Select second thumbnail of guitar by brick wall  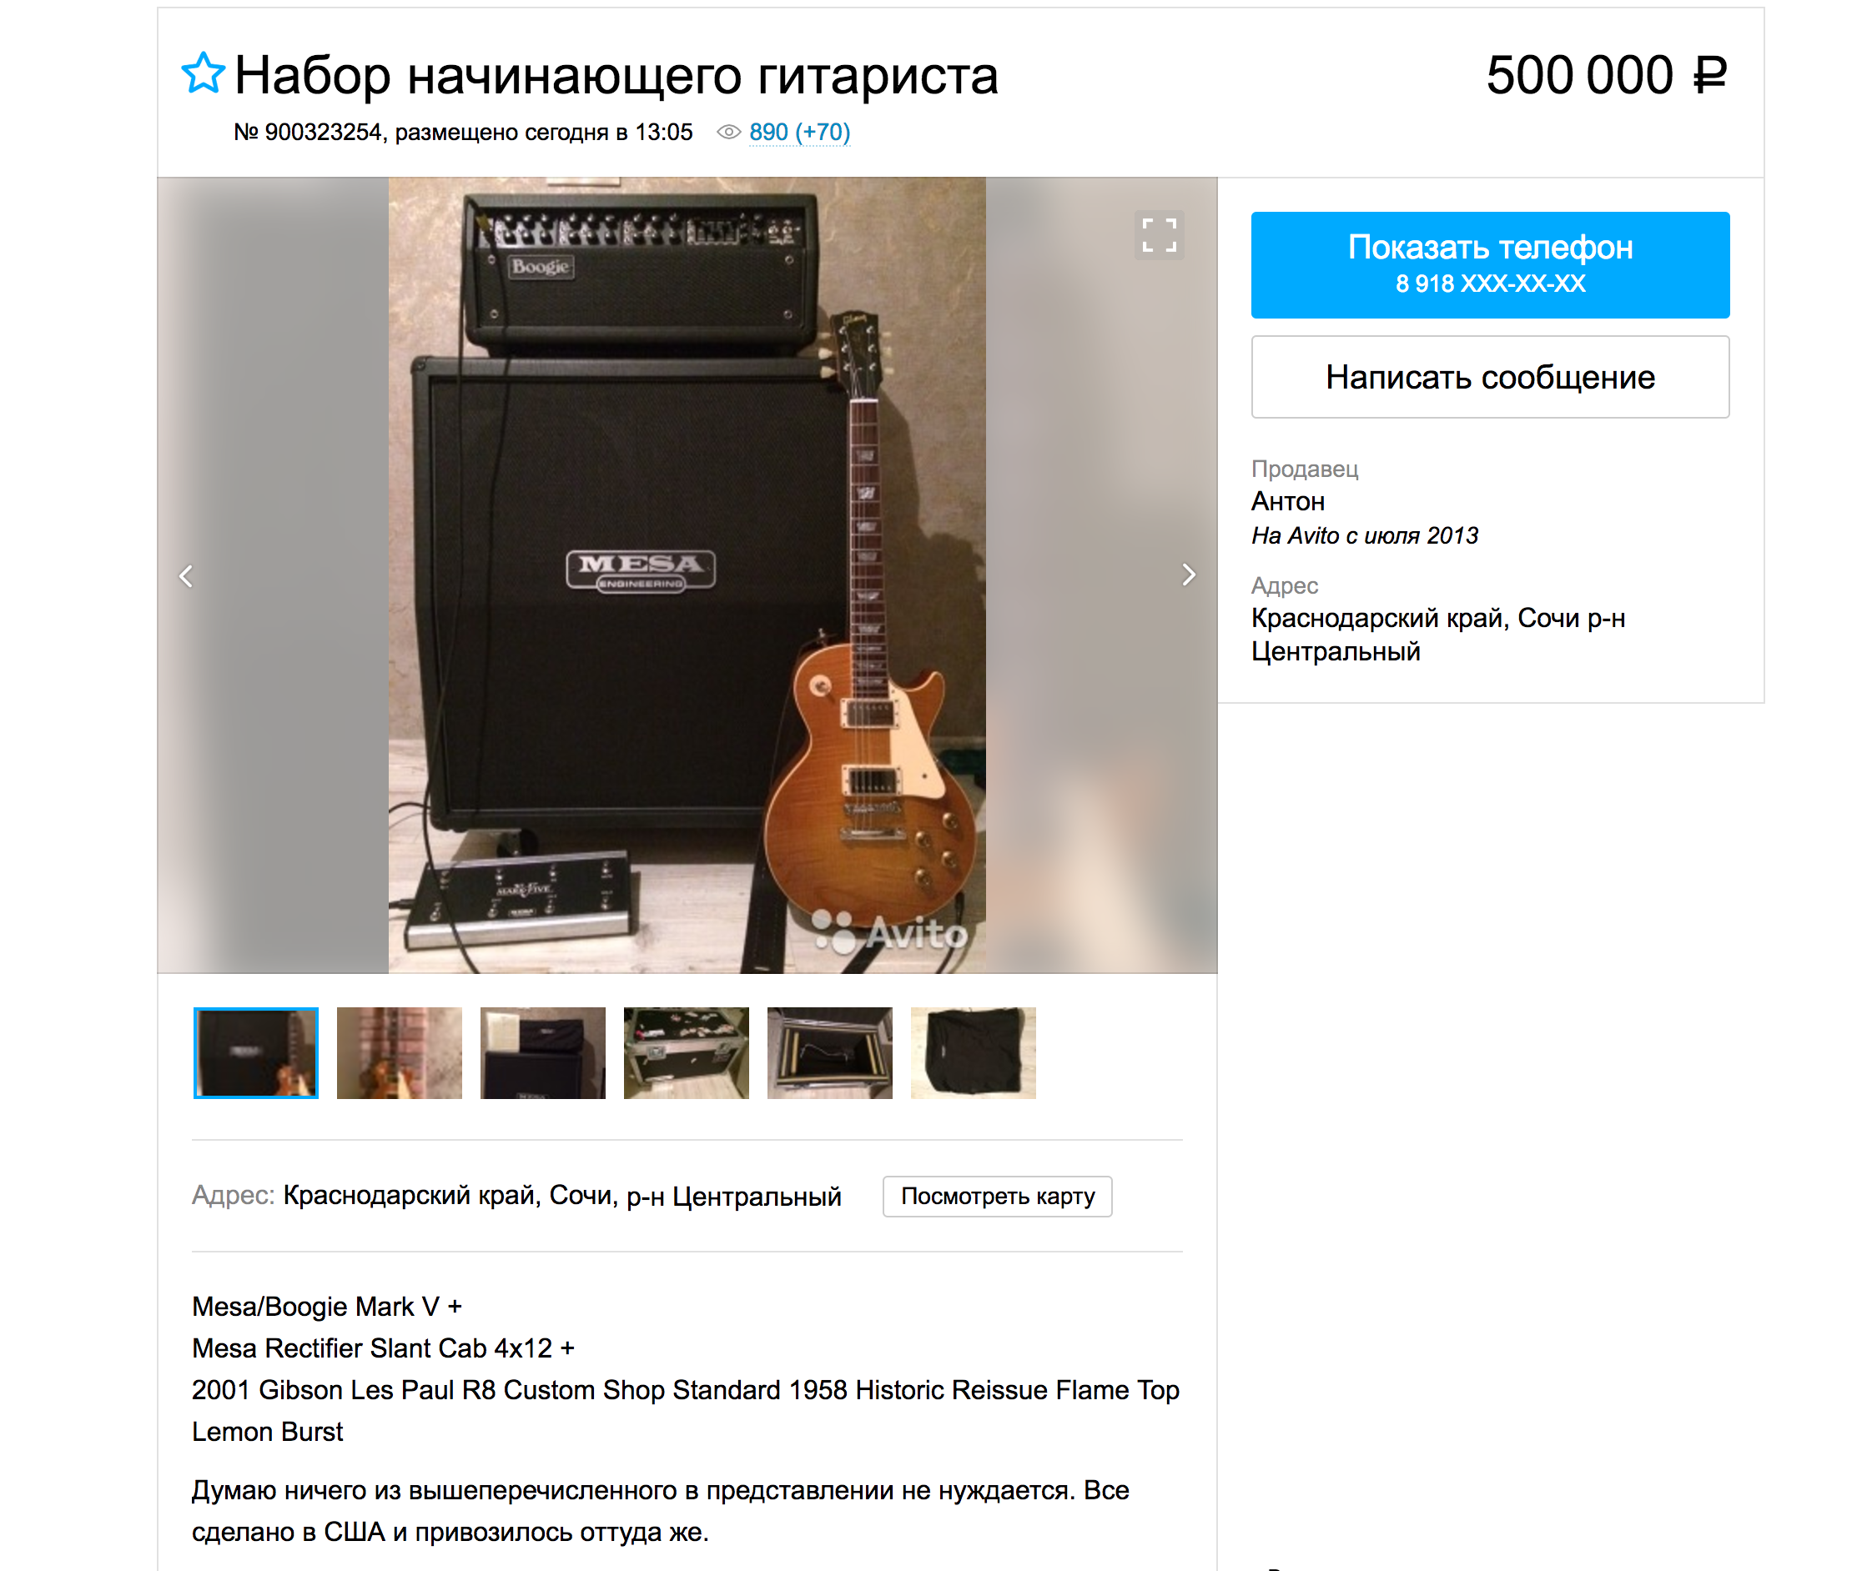coord(399,1052)
